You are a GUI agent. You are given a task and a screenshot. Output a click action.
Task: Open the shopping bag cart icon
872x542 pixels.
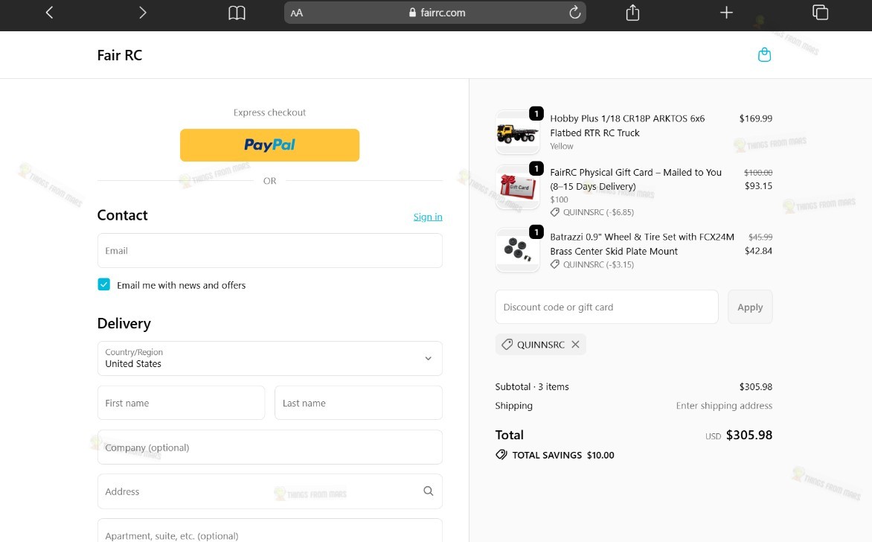(765, 54)
